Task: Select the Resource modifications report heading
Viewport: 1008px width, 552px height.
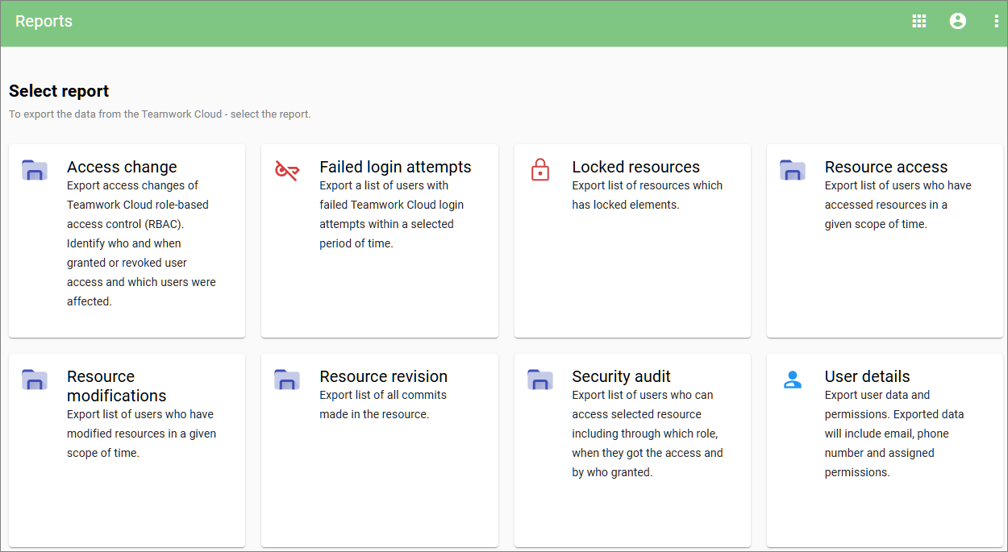Action: click(x=116, y=386)
